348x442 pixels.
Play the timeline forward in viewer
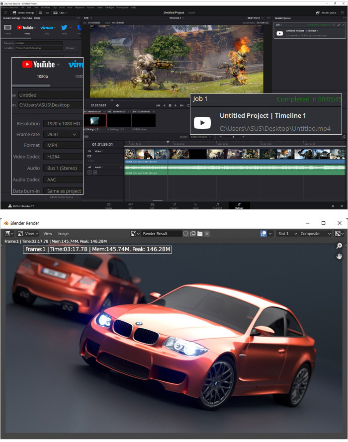[x=175, y=105]
